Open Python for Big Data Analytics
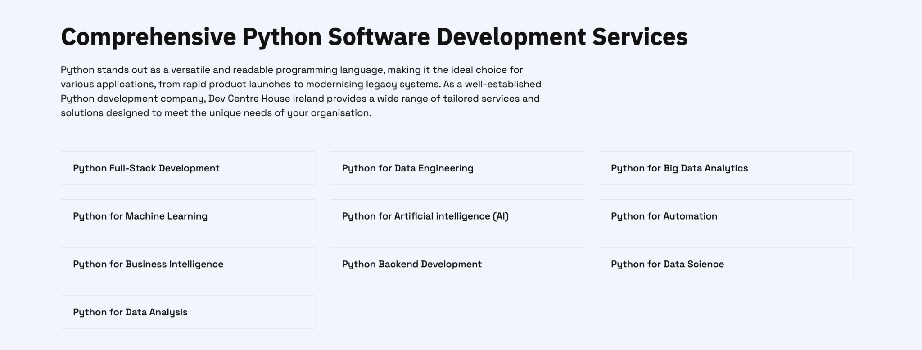Image resolution: width=922 pixels, height=350 pixels. pos(725,168)
